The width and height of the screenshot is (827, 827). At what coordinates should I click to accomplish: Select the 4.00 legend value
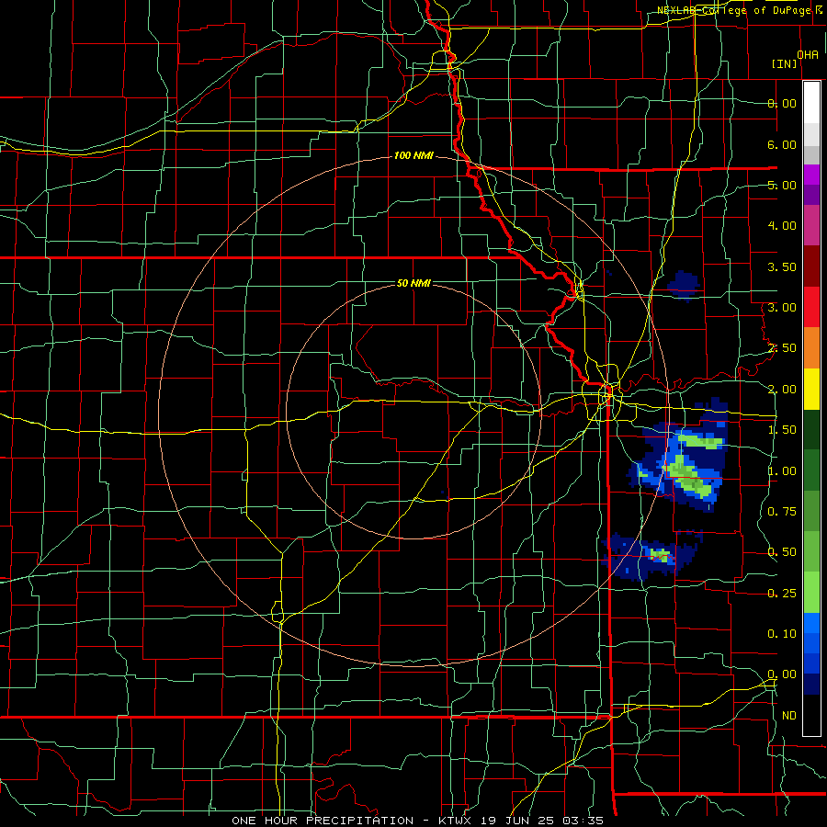(782, 226)
